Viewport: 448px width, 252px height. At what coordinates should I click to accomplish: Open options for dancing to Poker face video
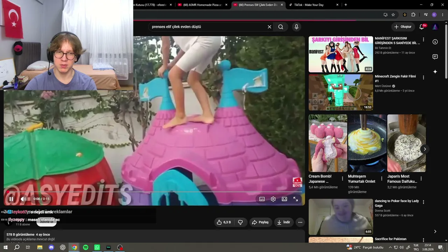point(423,202)
